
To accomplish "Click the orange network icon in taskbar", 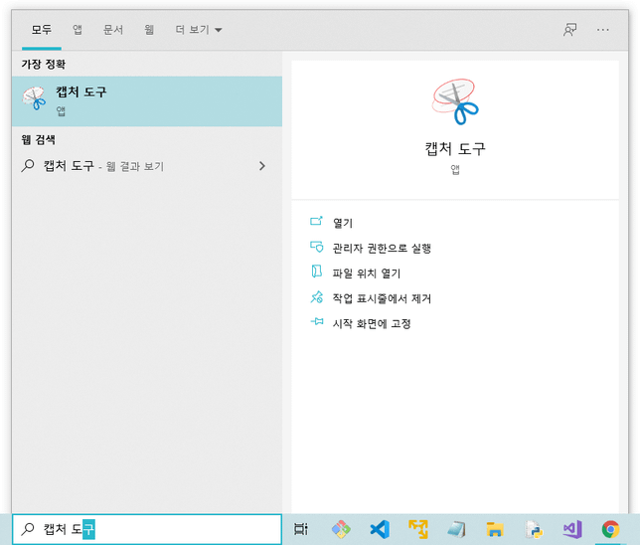I will click(x=417, y=530).
